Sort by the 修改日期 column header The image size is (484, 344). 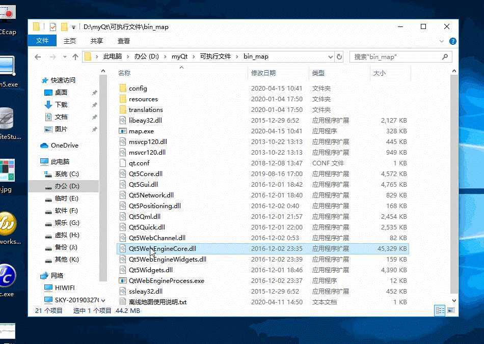tap(263, 73)
